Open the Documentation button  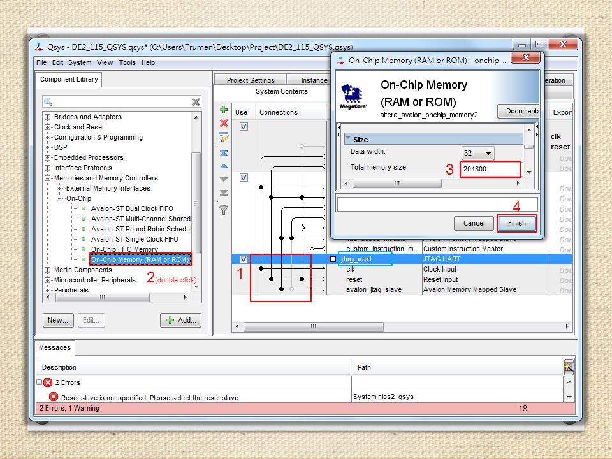(x=519, y=111)
